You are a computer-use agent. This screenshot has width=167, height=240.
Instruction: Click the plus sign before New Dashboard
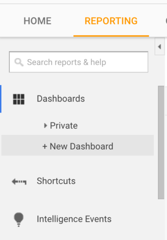coord(45,146)
